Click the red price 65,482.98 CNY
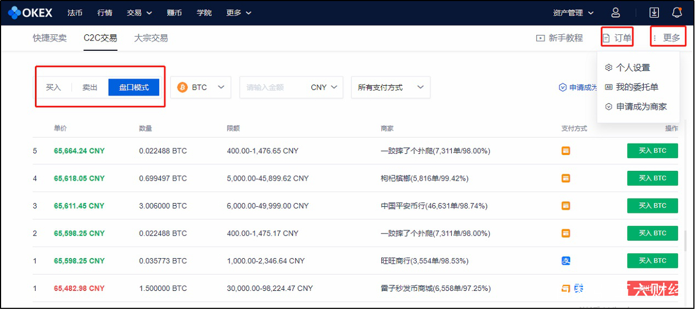695x310 pixels. point(79,288)
